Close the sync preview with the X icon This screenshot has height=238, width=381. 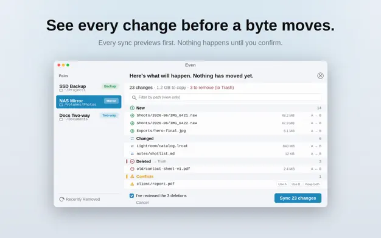[320, 76]
